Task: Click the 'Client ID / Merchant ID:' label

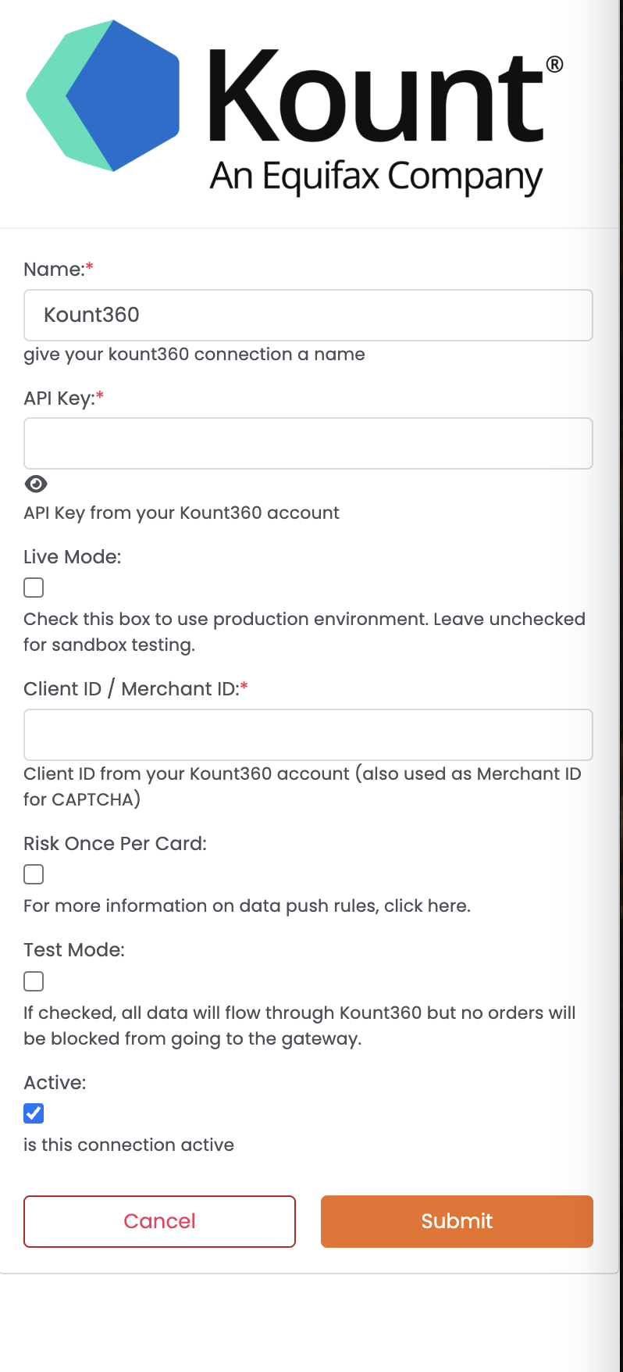Action: pos(132,689)
